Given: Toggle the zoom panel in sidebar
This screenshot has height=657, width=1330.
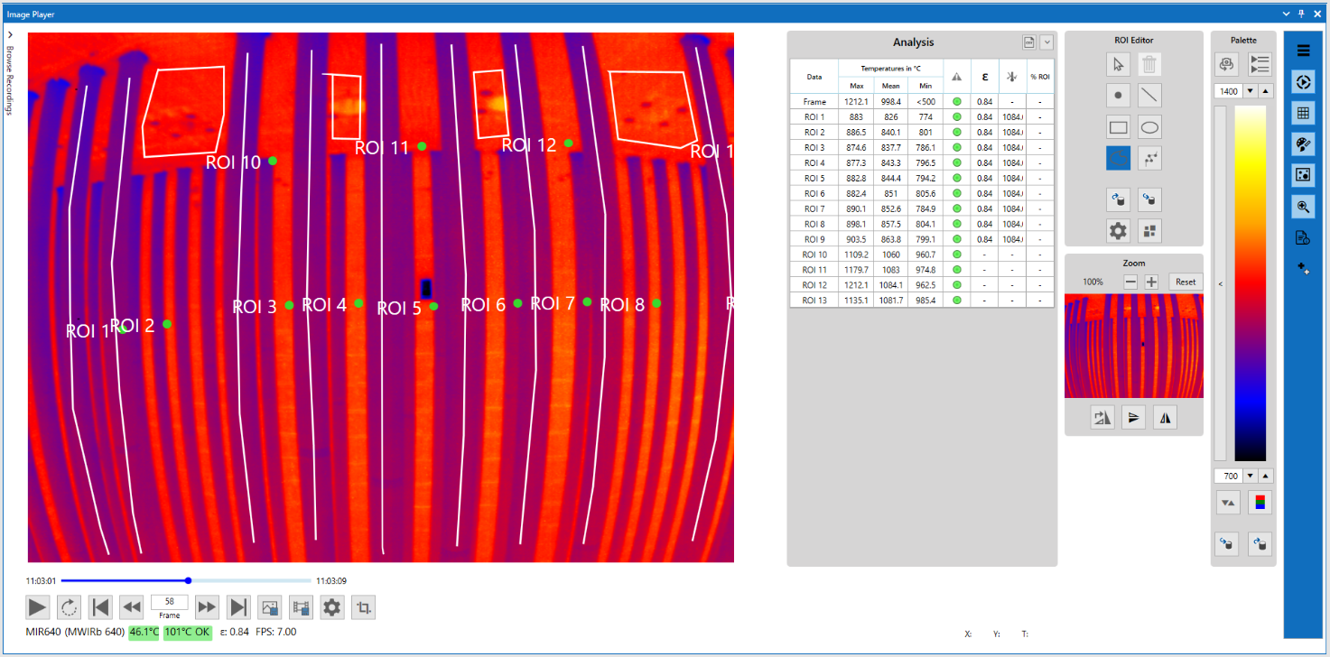Looking at the screenshot, I should click(1303, 205).
